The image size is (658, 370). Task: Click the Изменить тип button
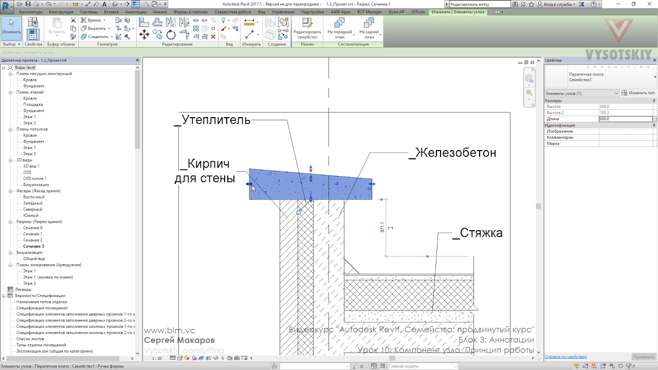coord(638,93)
